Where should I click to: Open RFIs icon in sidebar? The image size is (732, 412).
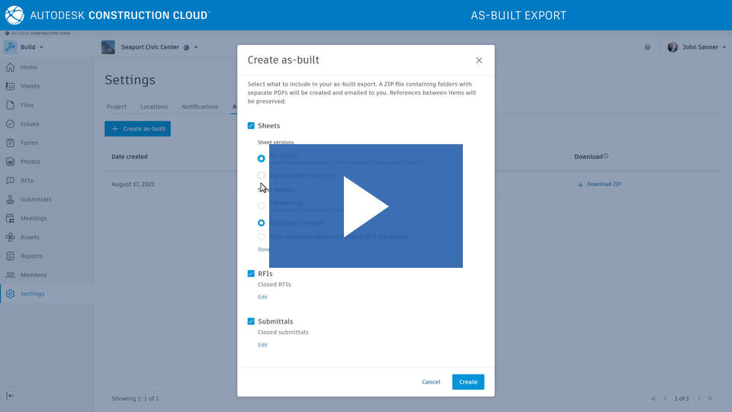point(10,180)
